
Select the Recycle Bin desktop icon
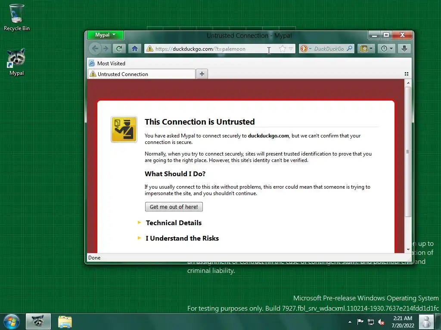(x=17, y=17)
